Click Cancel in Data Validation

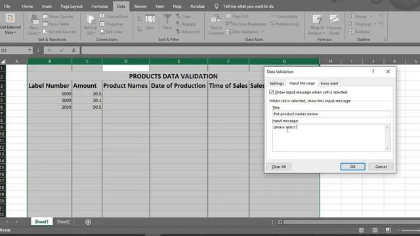click(x=381, y=167)
